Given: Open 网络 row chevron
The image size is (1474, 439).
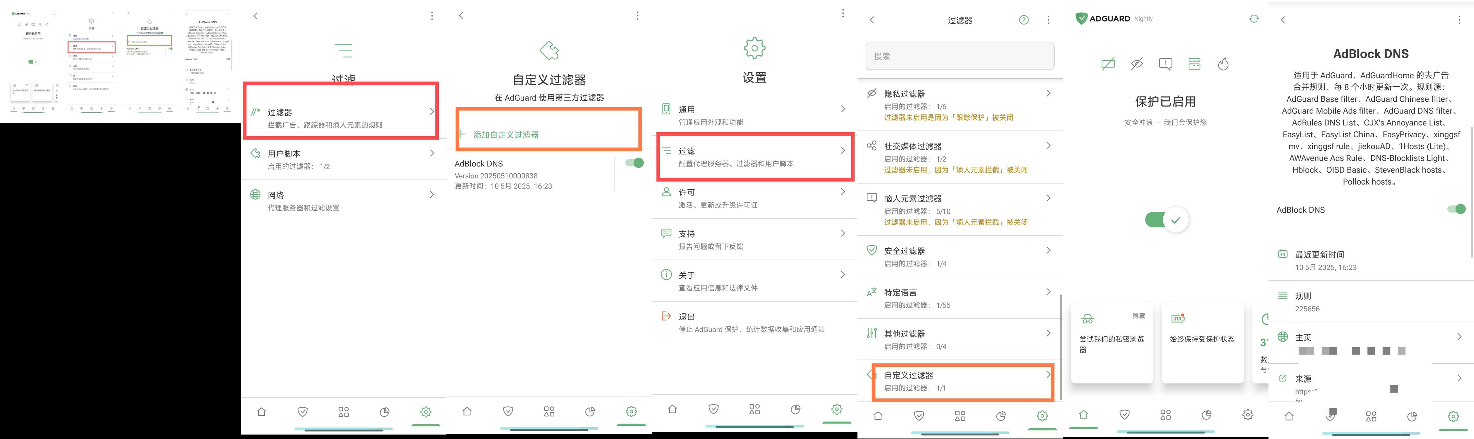Looking at the screenshot, I should point(431,195).
